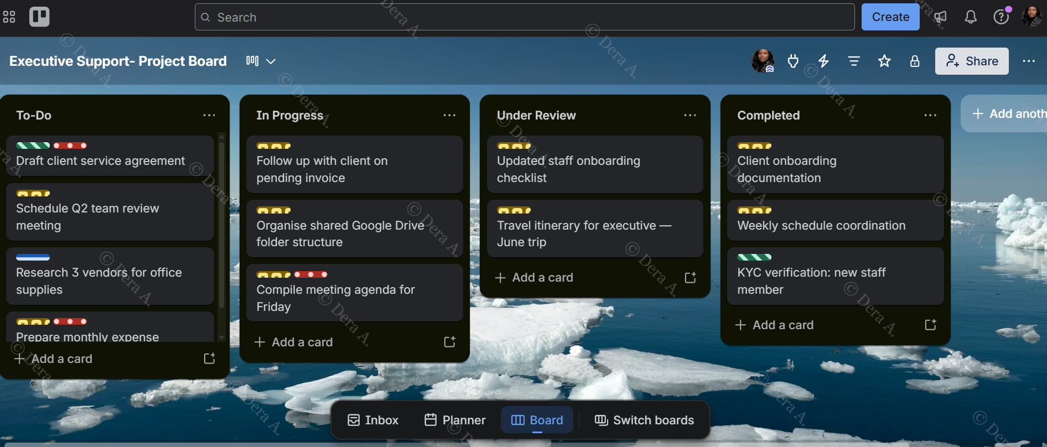Open the Power-Ups plug icon
This screenshot has width=1047, height=447.
tap(793, 61)
